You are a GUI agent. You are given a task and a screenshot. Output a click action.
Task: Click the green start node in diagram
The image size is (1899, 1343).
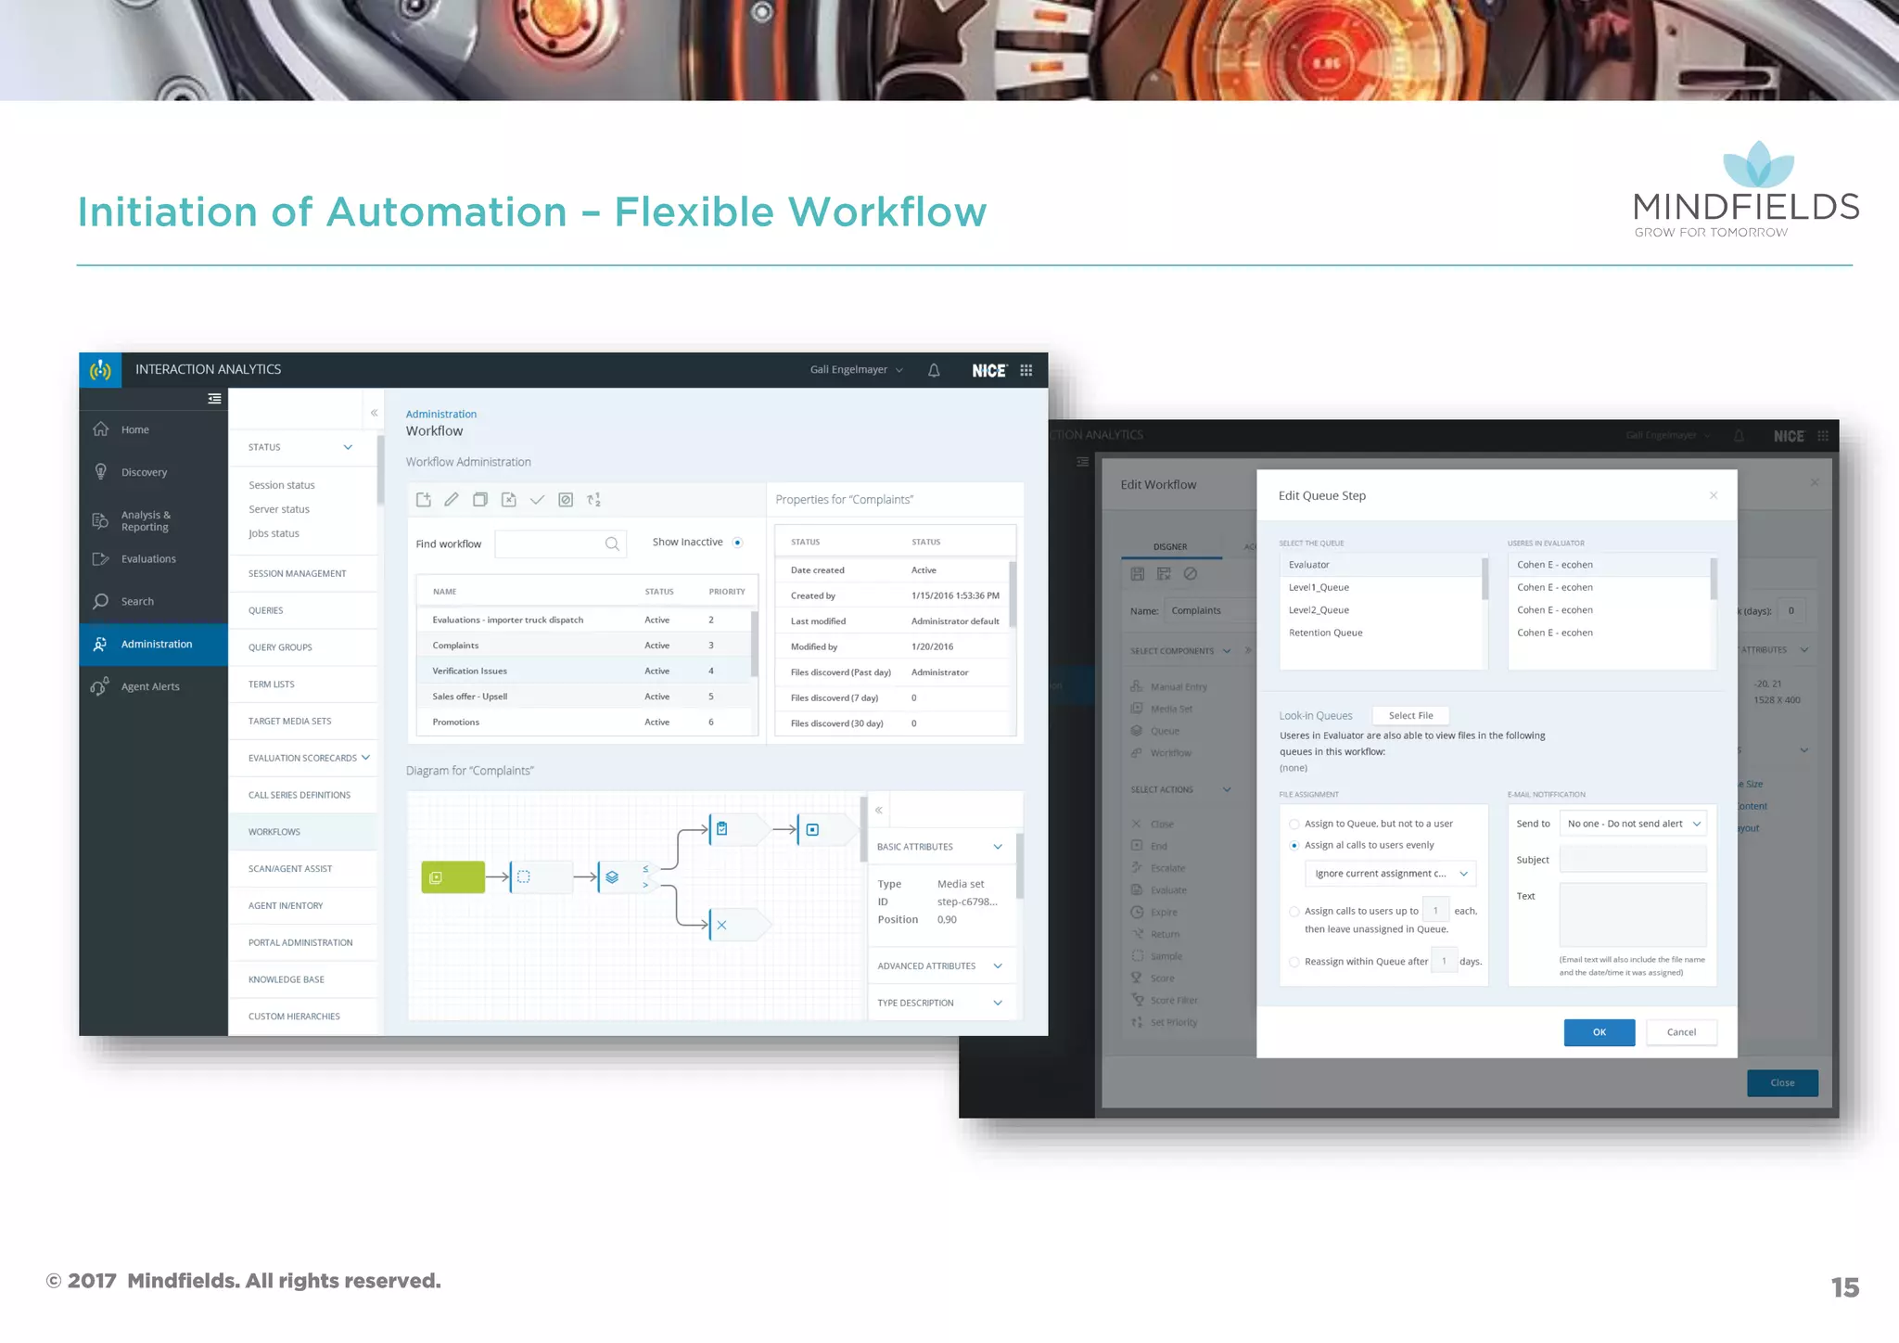point(452,877)
